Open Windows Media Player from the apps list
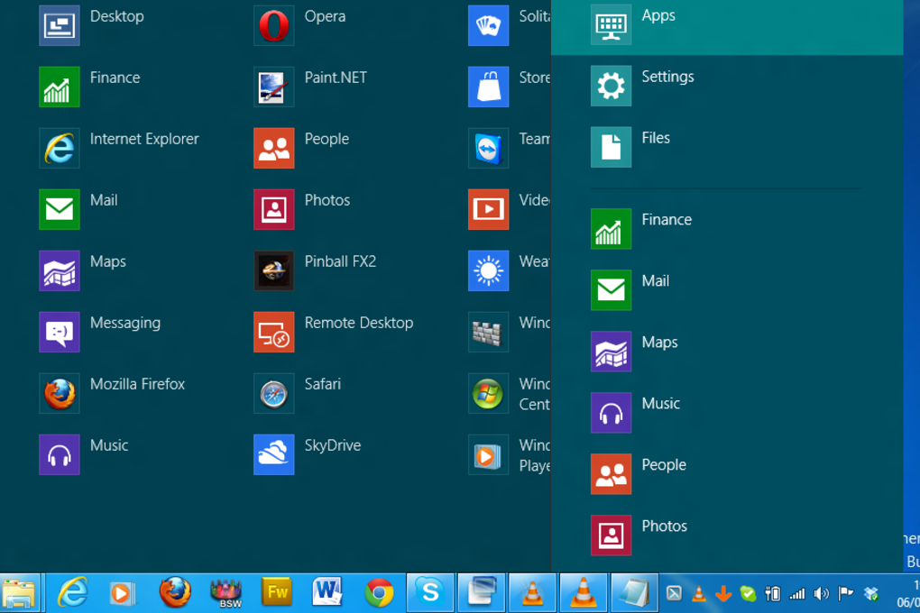Screen dimensions: 920x613 click(x=488, y=454)
